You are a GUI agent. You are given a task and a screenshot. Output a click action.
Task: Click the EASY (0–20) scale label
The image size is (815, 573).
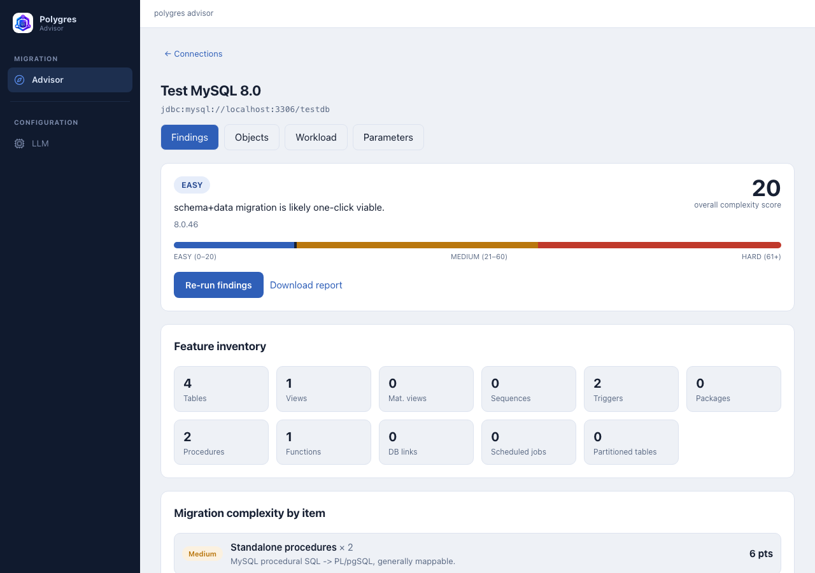pyautogui.click(x=195, y=257)
